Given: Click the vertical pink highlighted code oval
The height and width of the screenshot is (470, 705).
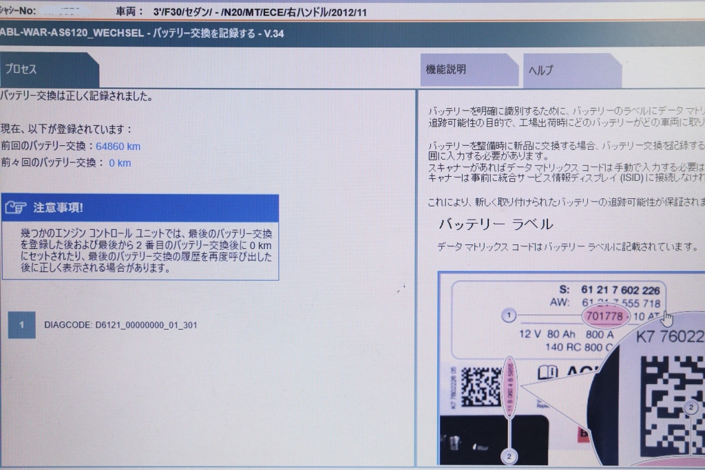Looking at the screenshot, I should pos(510,388).
